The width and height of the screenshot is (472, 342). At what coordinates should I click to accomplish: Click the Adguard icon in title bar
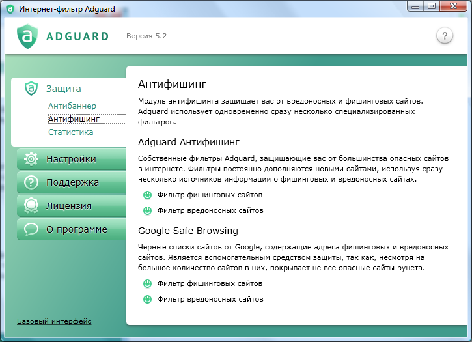point(10,9)
